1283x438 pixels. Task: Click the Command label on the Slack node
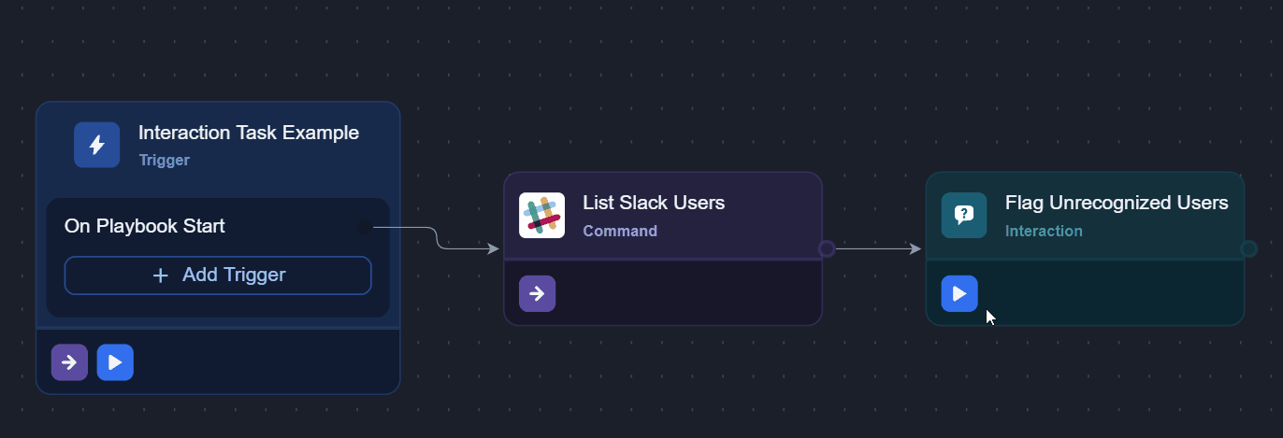(x=620, y=231)
